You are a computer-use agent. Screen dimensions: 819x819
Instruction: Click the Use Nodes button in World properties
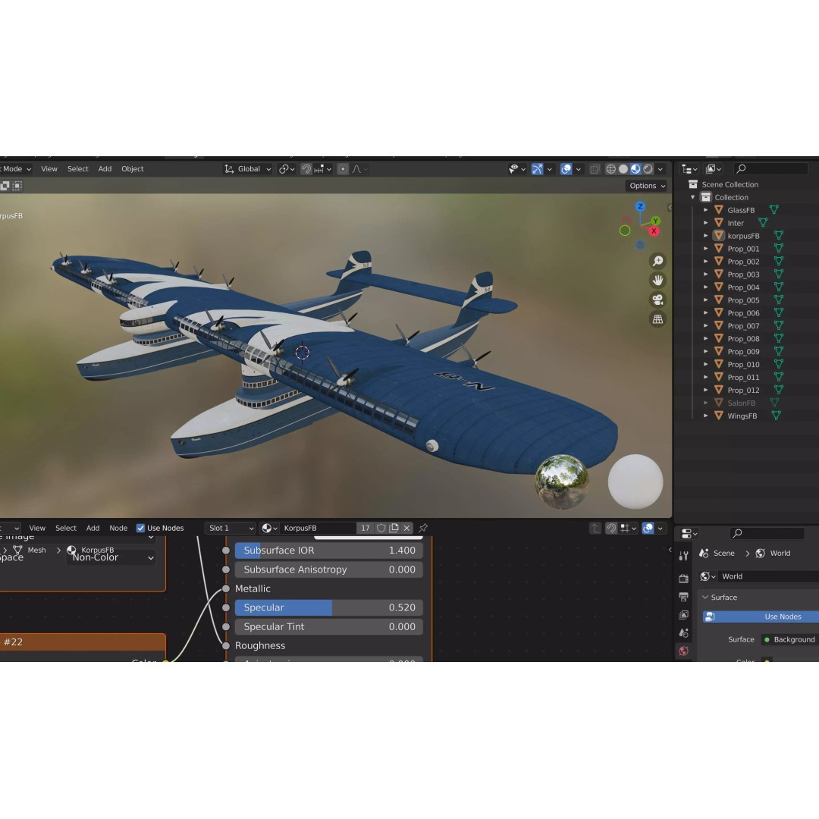point(761,617)
